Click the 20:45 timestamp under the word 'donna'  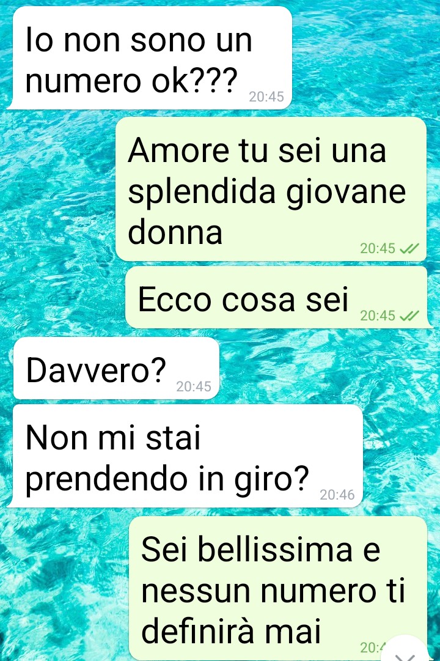(378, 249)
